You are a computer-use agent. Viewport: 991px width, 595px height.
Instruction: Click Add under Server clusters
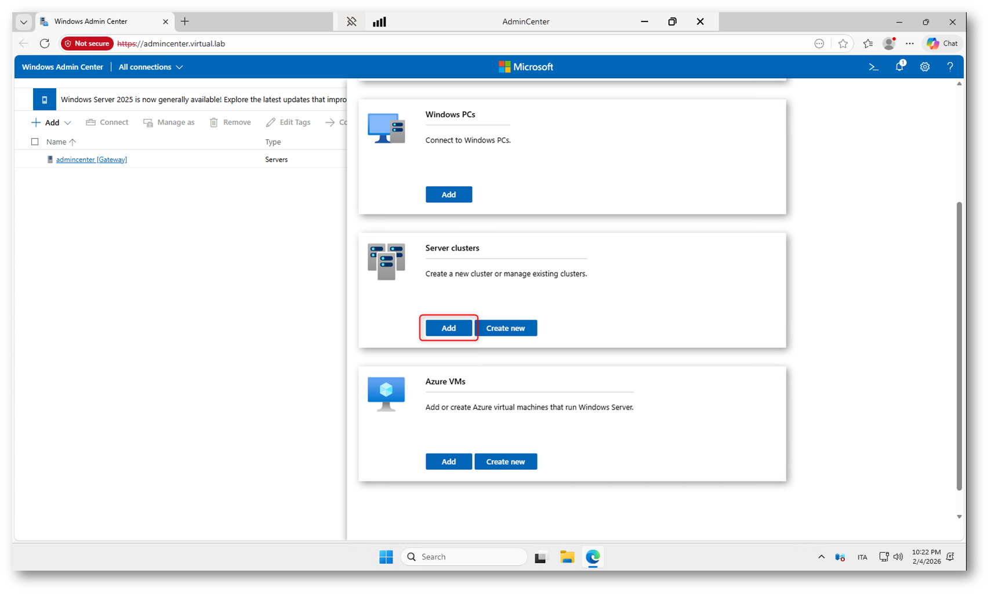(x=448, y=328)
